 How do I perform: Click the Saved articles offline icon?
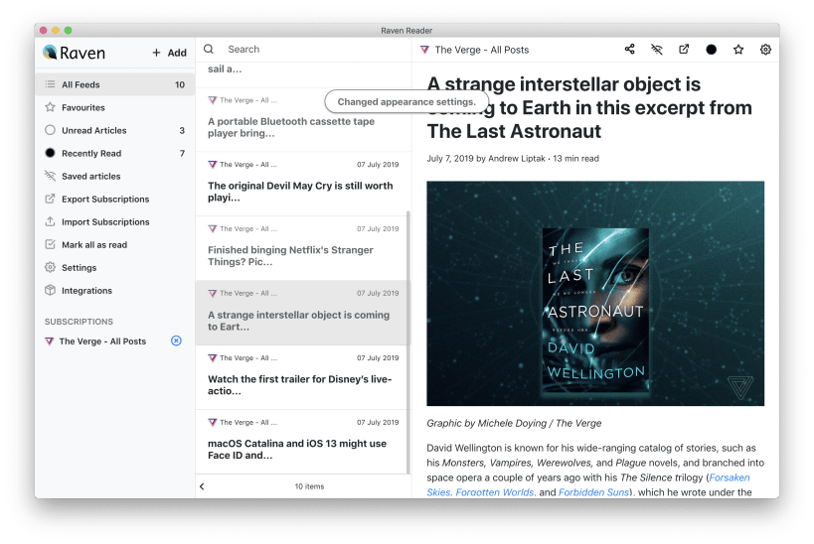click(50, 176)
